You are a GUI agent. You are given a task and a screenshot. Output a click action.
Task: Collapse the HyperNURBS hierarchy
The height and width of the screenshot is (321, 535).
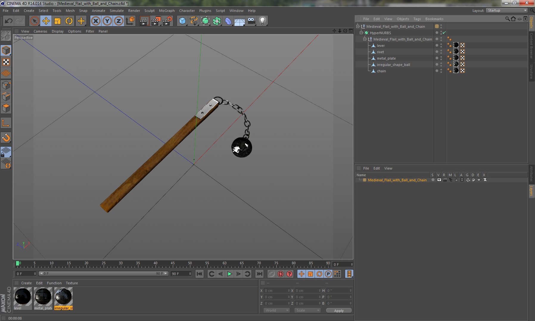(x=361, y=33)
